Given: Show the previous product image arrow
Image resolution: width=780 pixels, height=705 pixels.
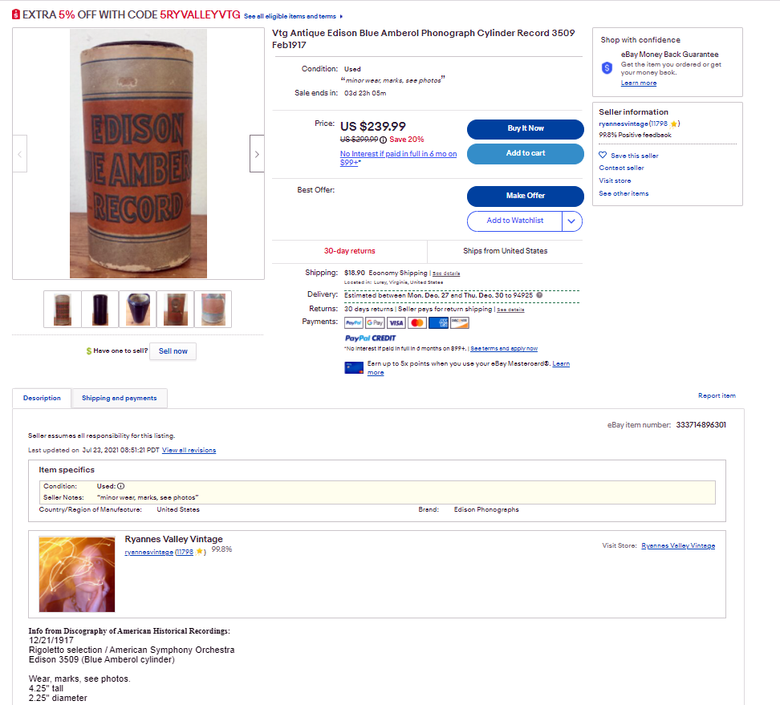Looking at the screenshot, I should tap(19, 154).
